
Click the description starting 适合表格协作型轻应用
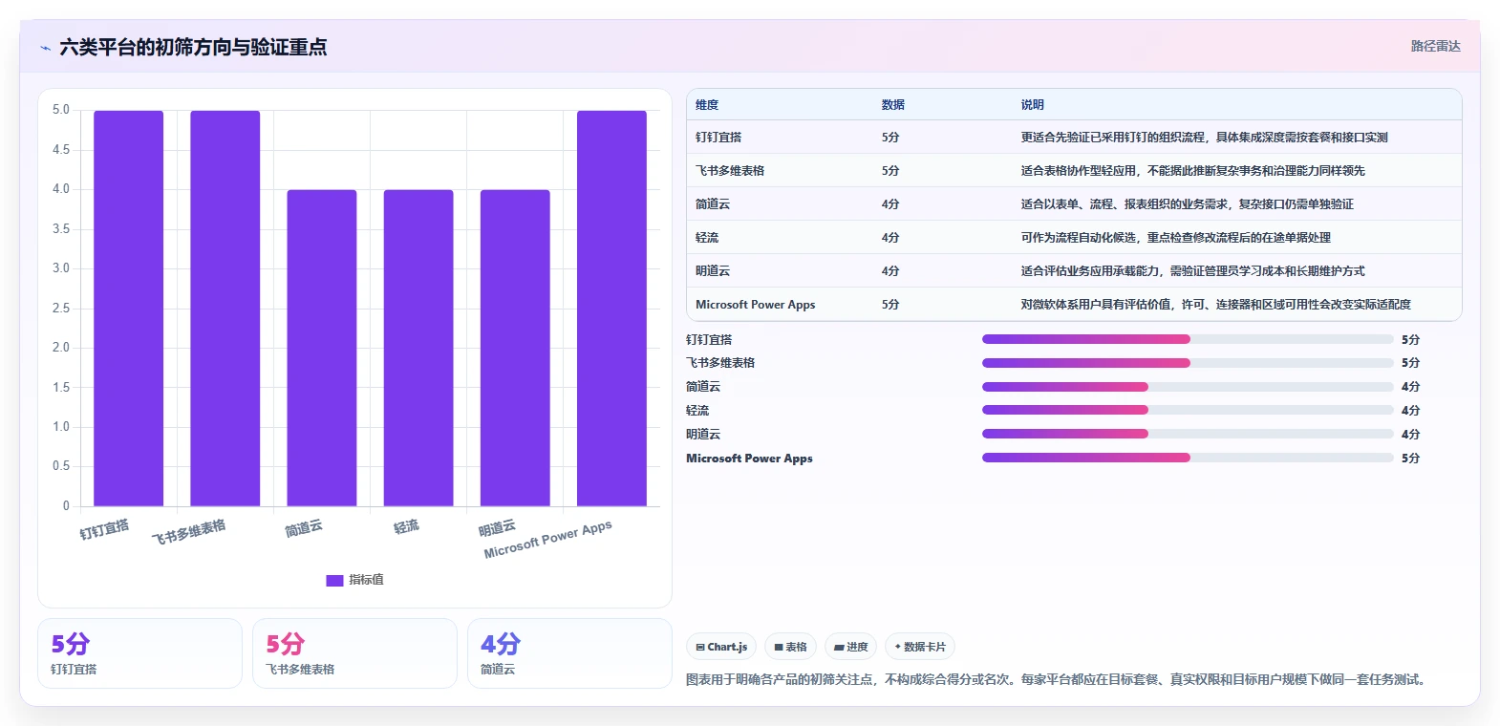pyautogui.click(x=1192, y=171)
